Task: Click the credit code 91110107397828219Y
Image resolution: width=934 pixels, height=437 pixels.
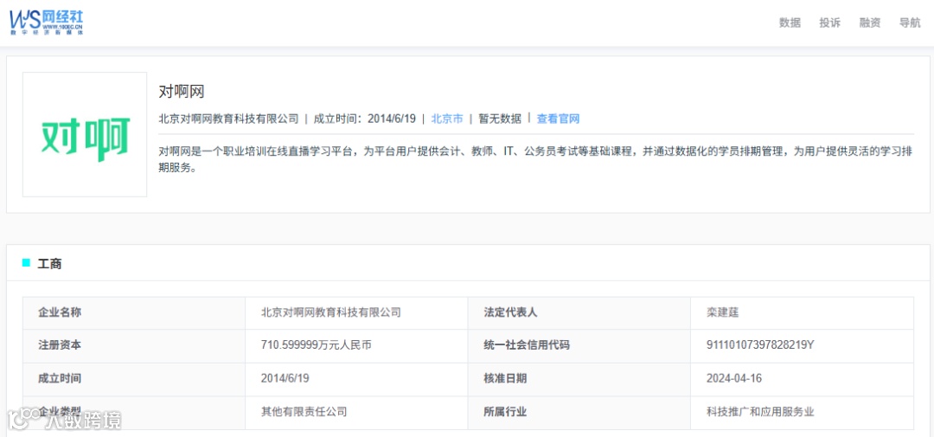Action: [760, 344]
